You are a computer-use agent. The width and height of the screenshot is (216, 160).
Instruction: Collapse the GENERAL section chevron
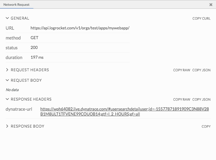coord(7,18)
